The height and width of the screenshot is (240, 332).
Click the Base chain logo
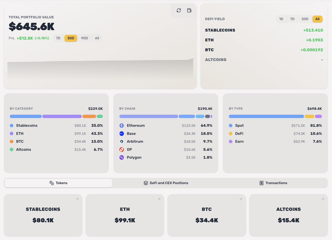(x=122, y=133)
